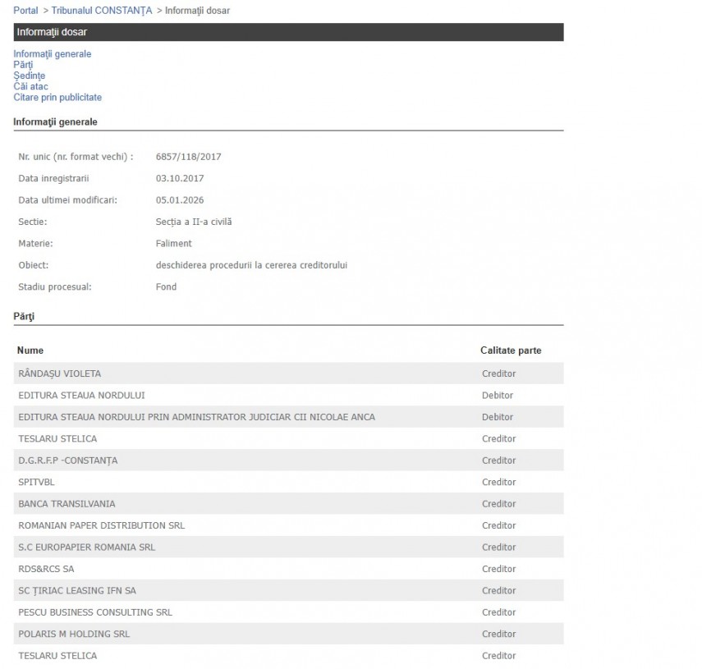Select the RÂNDAȘU VIOLETA party row
The image size is (702, 669).
tap(60, 373)
